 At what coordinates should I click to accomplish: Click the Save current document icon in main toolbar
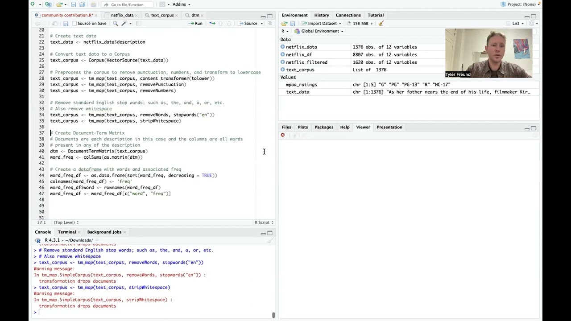click(x=74, y=4)
